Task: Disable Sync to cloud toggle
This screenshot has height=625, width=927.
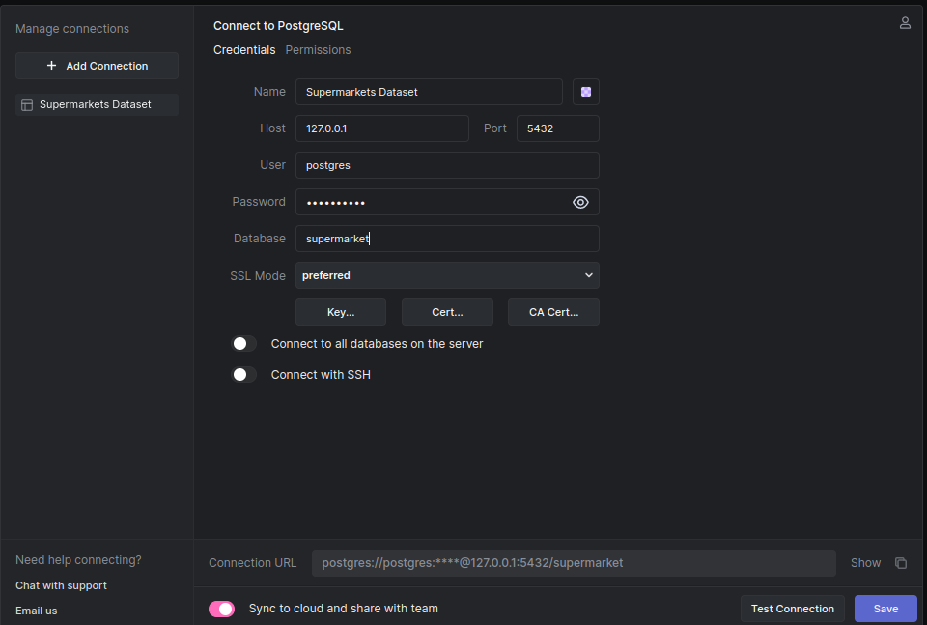Action: (x=222, y=609)
